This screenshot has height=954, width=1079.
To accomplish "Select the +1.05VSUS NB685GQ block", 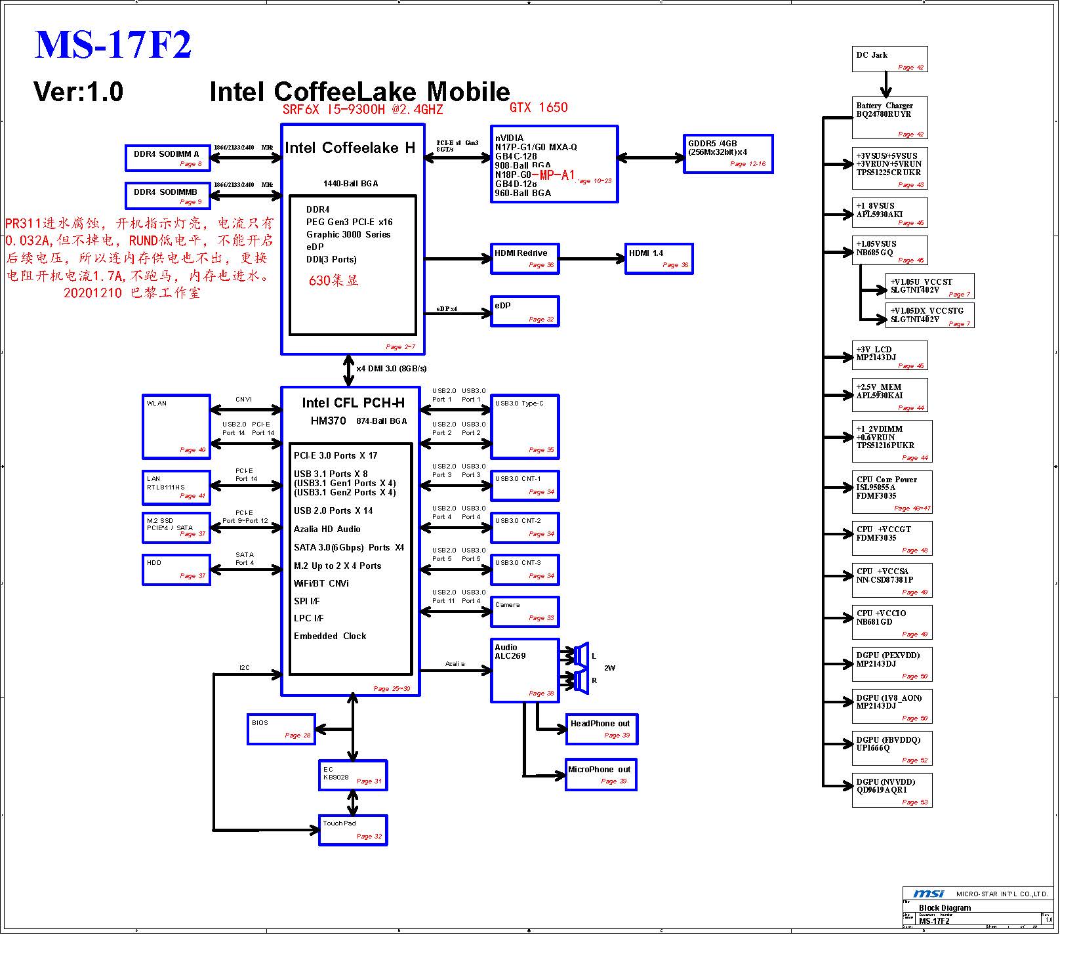I will point(890,251).
